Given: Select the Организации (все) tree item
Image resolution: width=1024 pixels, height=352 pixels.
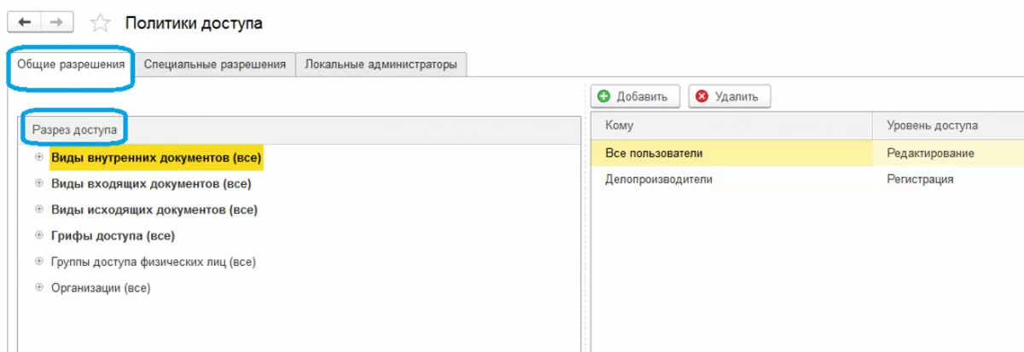Looking at the screenshot, I should pyautogui.click(x=101, y=288).
